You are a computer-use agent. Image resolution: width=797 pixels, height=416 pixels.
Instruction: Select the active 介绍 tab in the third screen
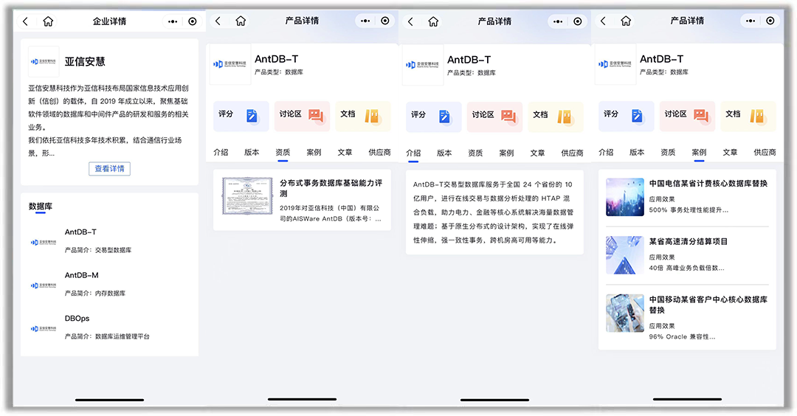click(413, 153)
